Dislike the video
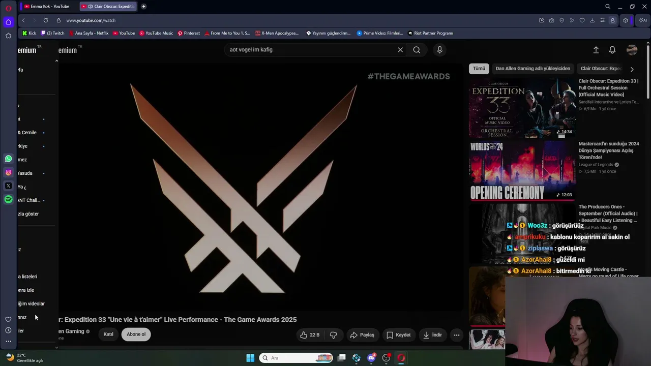 pos(334,335)
